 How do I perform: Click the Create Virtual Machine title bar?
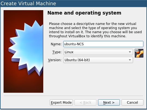[x=73, y=4]
